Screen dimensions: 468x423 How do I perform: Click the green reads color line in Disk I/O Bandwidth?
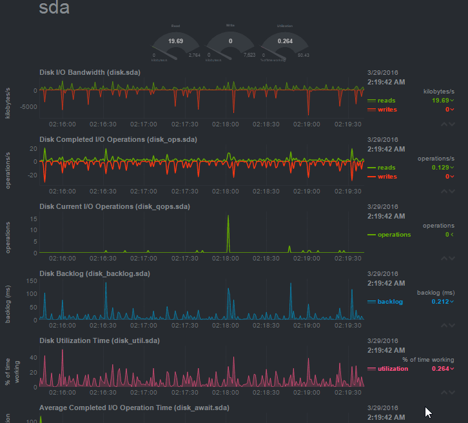371,101
